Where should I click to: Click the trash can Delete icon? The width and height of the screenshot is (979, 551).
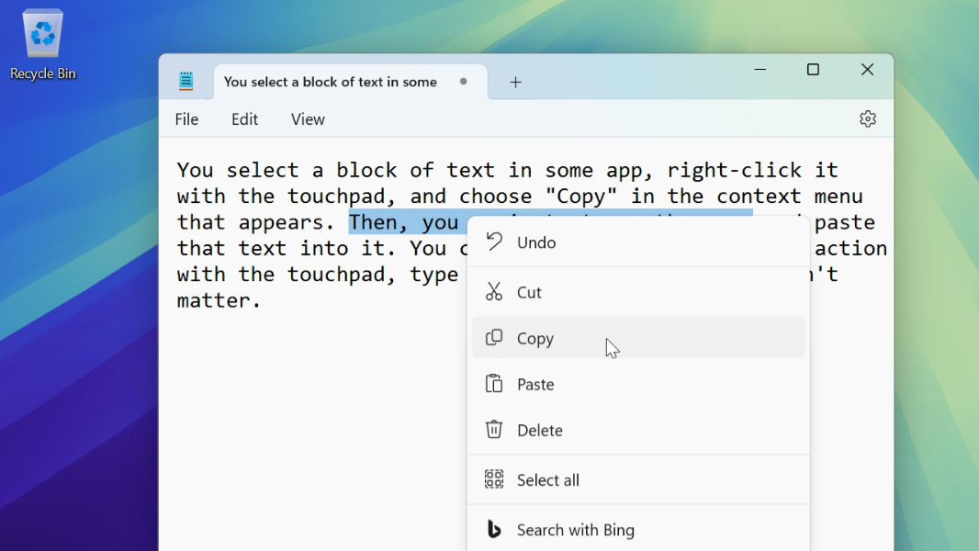pos(494,430)
